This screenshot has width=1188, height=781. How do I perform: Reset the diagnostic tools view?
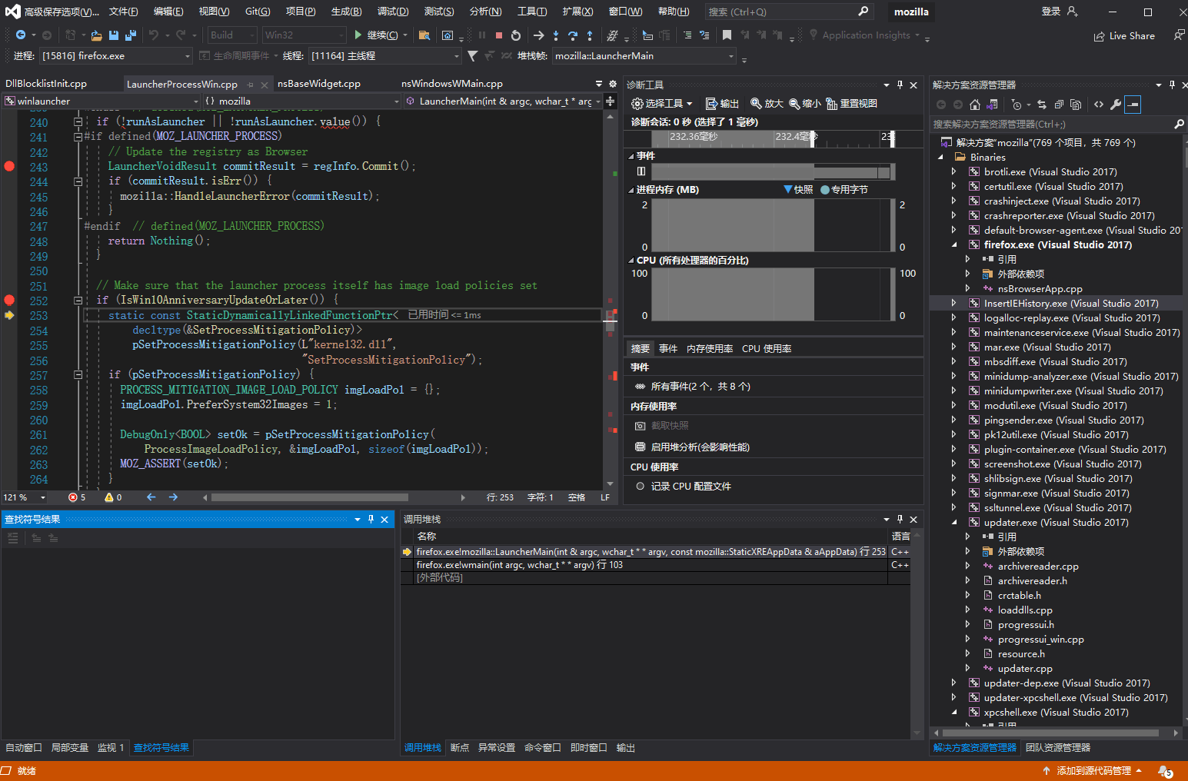click(852, 104)
